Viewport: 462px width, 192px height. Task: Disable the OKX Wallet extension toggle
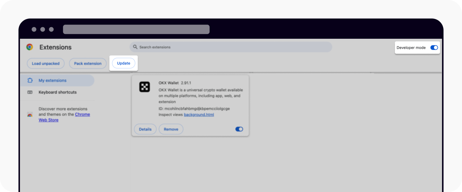click(x=239, y=129)
